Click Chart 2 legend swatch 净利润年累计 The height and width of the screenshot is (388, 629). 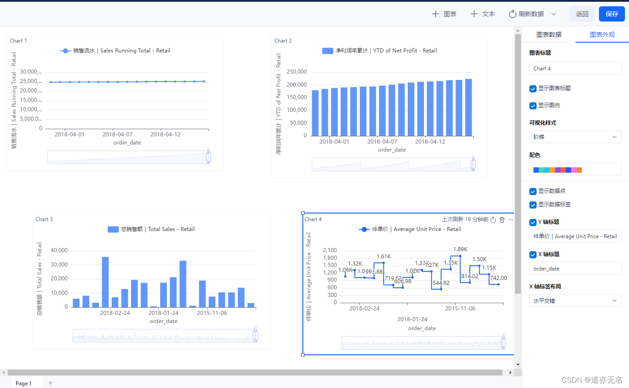[x=328, y=51]
